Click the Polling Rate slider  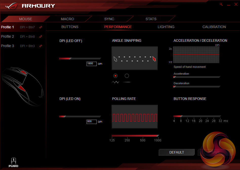point(135,136)
